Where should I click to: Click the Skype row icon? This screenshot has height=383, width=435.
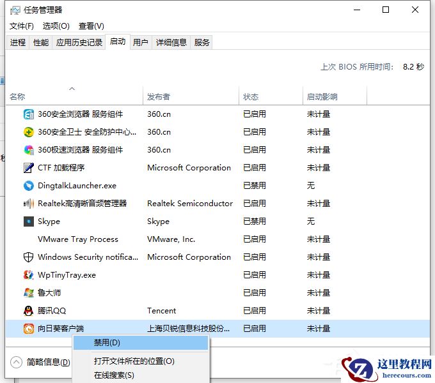(29, 222)
